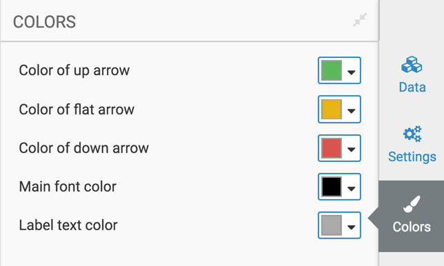Click the black main font color swatch
Image resolution: width=444 pixels, height=266 pixels.
click(x=332, y=187)
